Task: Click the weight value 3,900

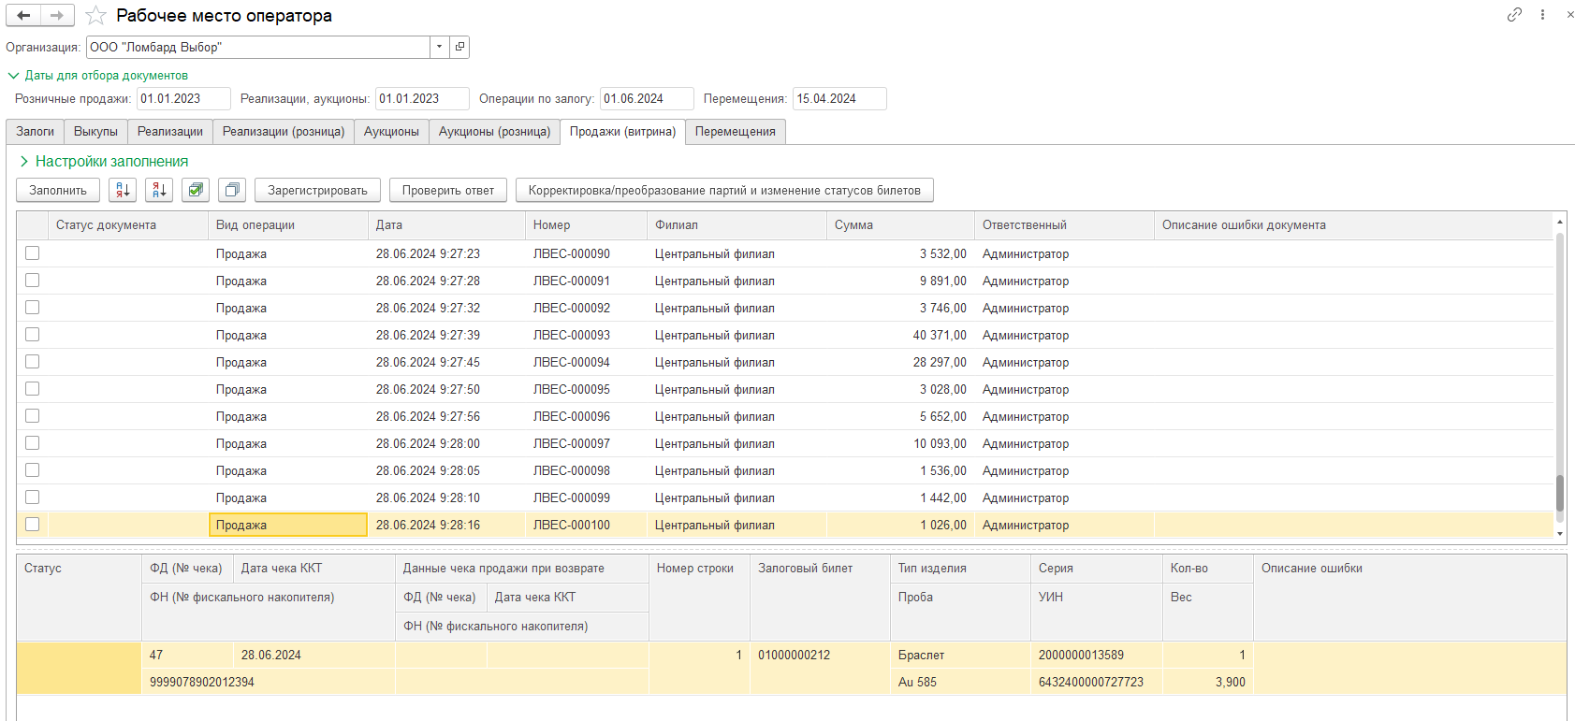Action: (x=1207, y=683)
